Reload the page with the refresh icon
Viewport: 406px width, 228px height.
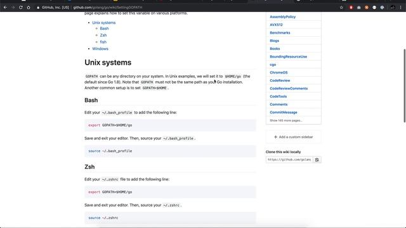pos(21,8)
